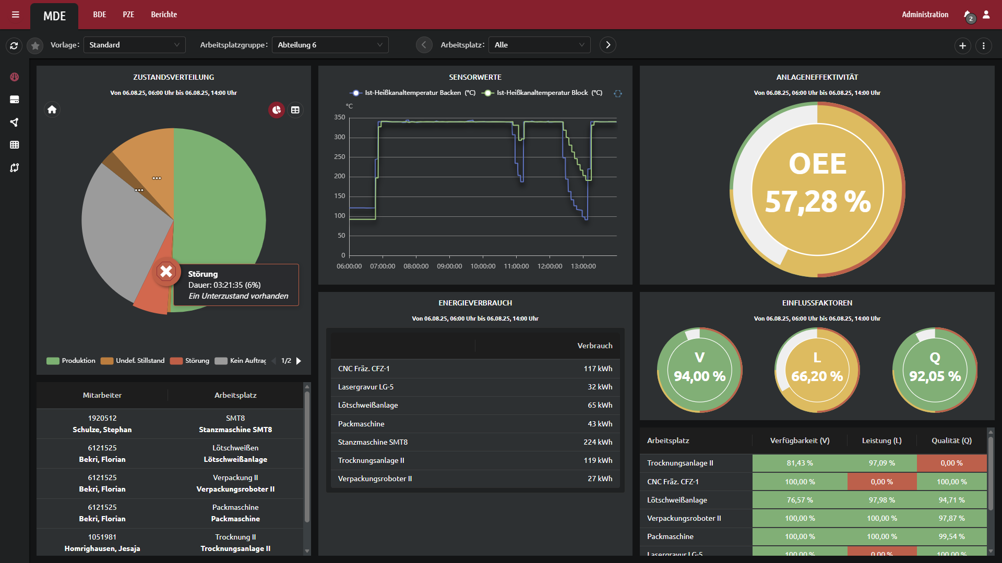Click the OEE table vertical scrollbar
Screen dimensions: 1002x563
tap(991, 473)
